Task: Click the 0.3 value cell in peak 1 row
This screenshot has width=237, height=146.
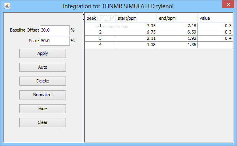Action: pyautogui.click(x=215, y=26)
